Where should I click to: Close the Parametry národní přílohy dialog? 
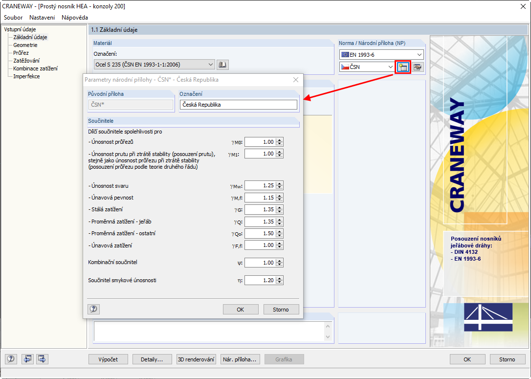coord(296,80)
